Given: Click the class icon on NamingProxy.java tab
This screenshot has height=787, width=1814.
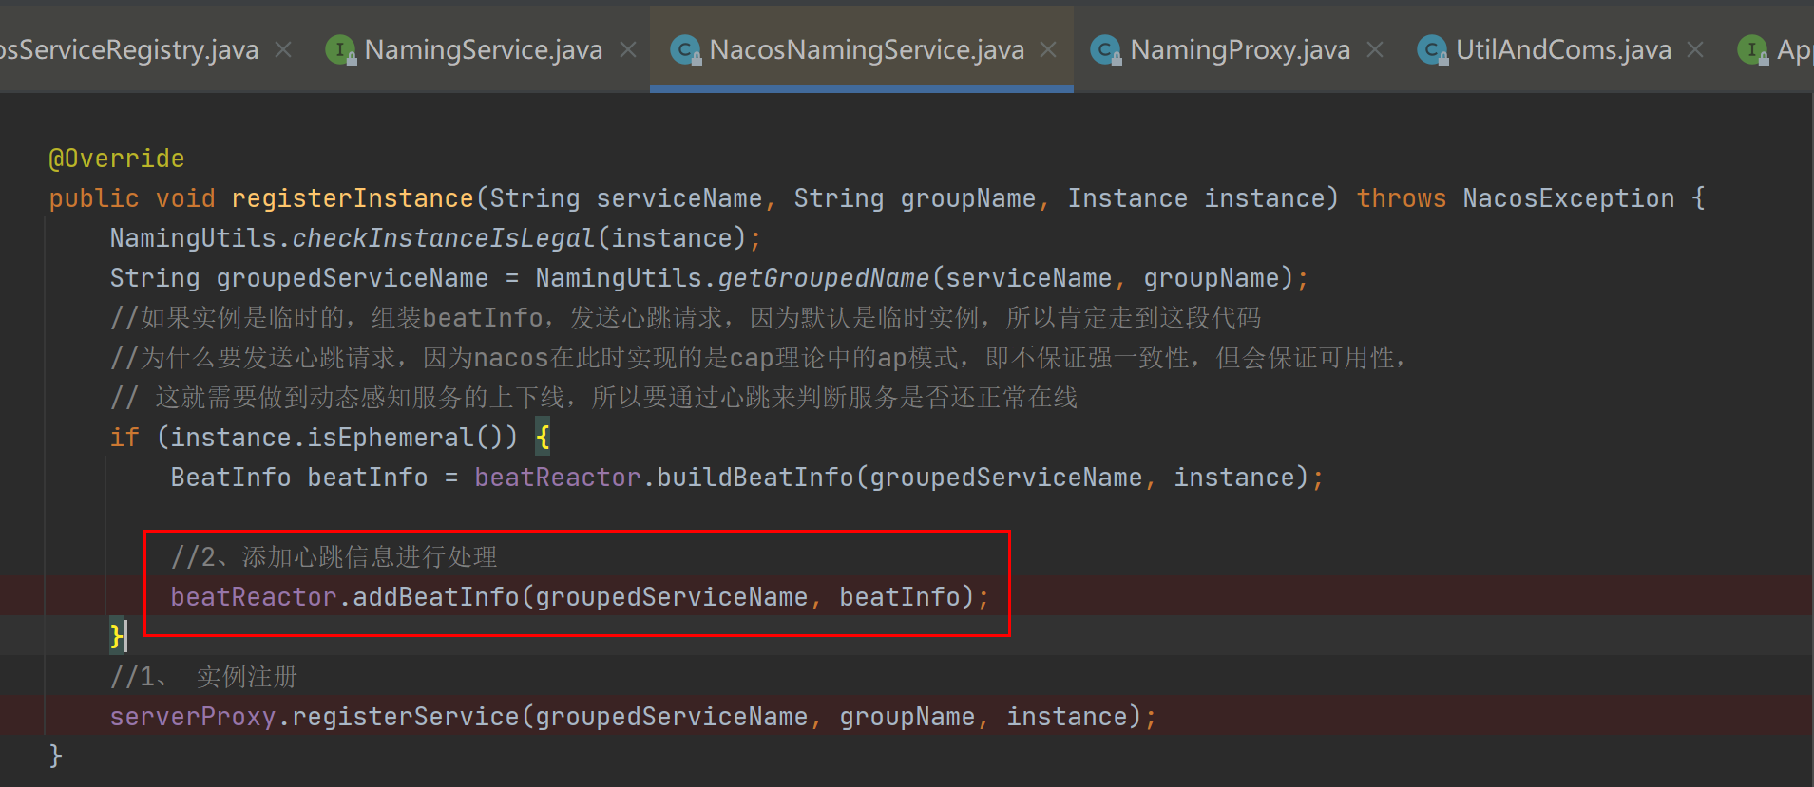Looking at the screenshot, I should click(1106, 49).
